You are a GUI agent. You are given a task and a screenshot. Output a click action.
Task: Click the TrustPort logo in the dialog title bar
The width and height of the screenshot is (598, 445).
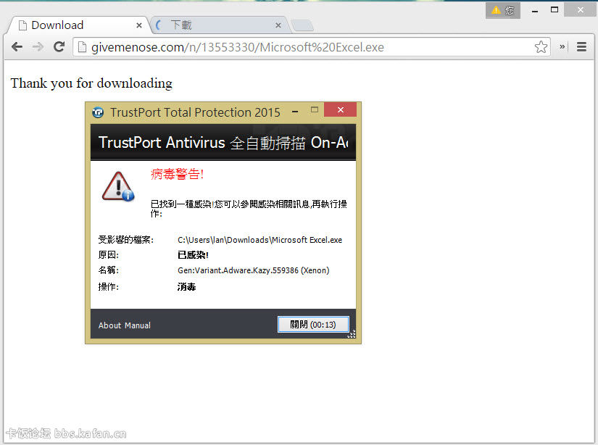(x=98, y=112)
